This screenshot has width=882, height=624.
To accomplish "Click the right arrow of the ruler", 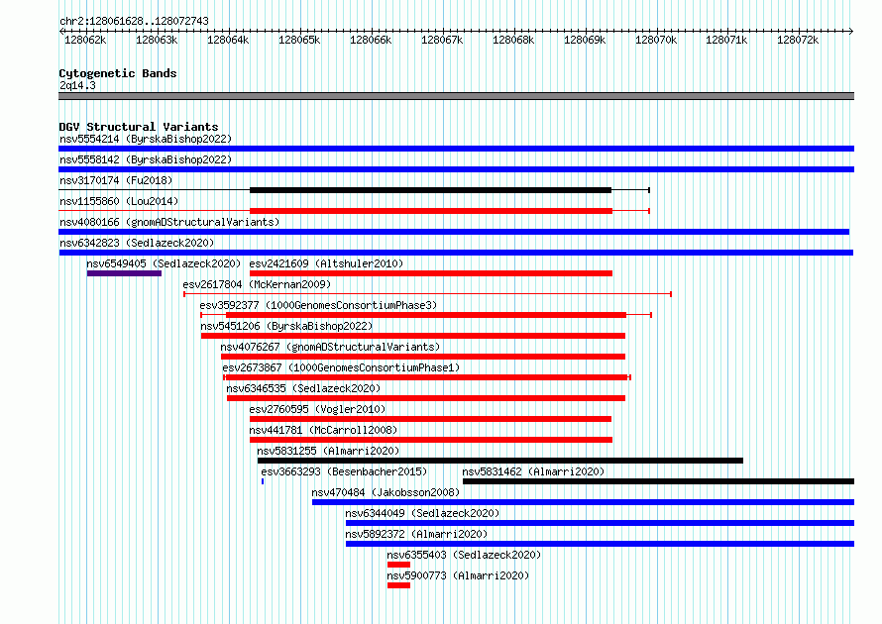I will 851,31.
